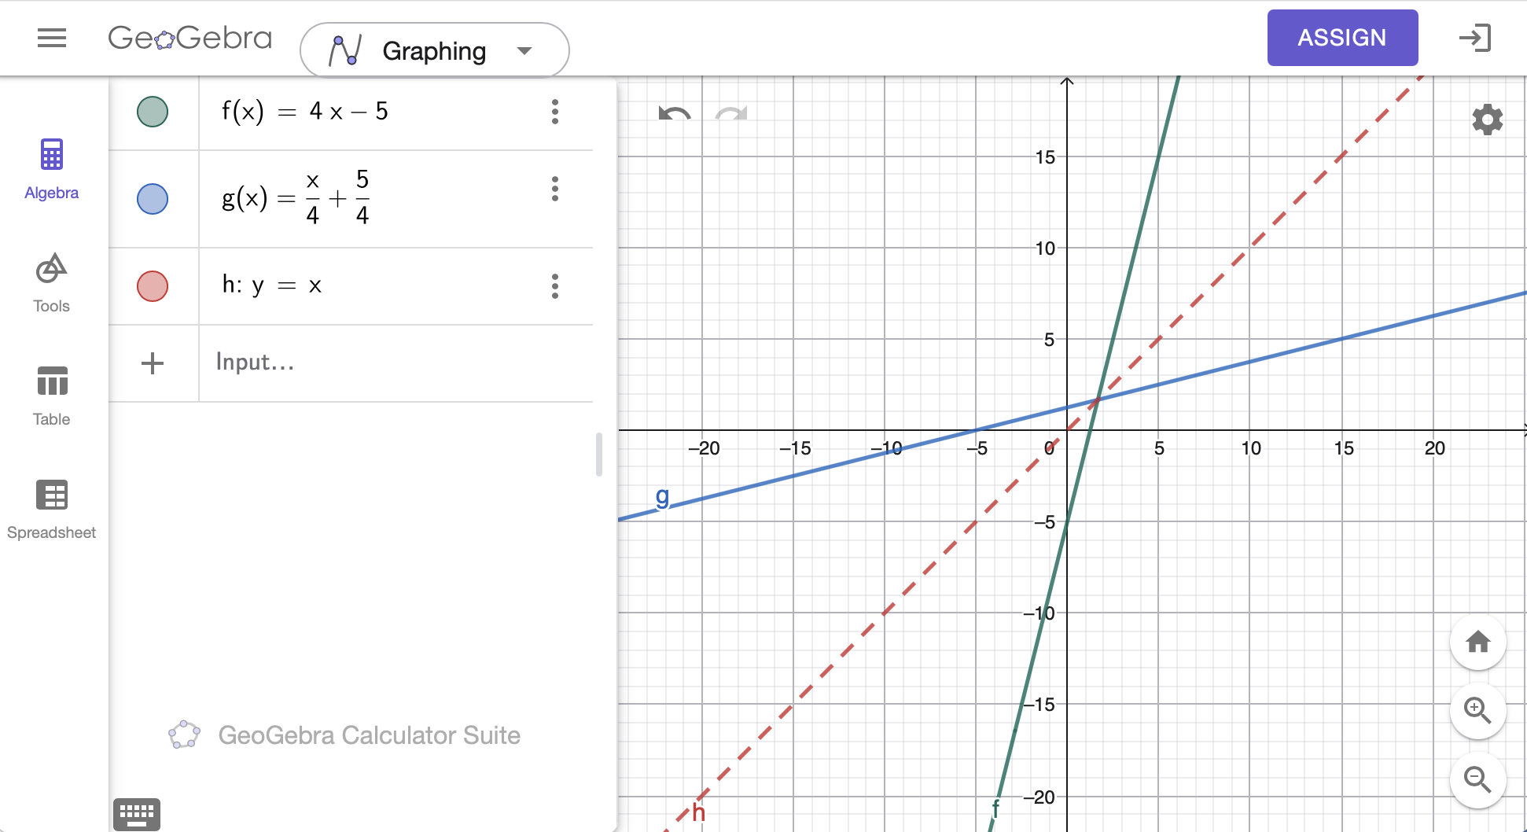Open more options for h row
Viewport: 1527px width, 832px height.
tap(555, 286)
